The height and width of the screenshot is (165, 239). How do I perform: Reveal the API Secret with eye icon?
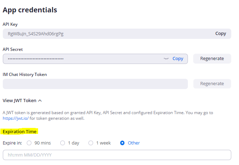click(x=166, y=59)
